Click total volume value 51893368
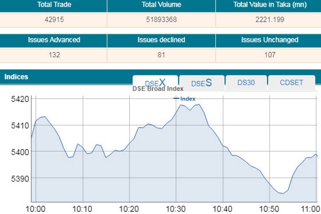 point(161,20)
